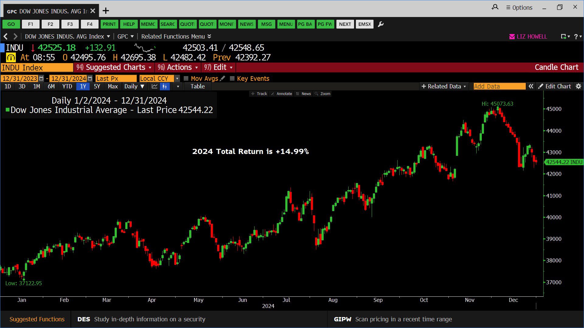Click the yellow delayed-quote clock icon
This screenshot has height=328, width=584.
click(11, 57)
